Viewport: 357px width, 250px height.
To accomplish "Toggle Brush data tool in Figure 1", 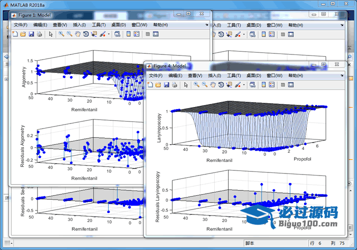I will (x=102, y=34).
